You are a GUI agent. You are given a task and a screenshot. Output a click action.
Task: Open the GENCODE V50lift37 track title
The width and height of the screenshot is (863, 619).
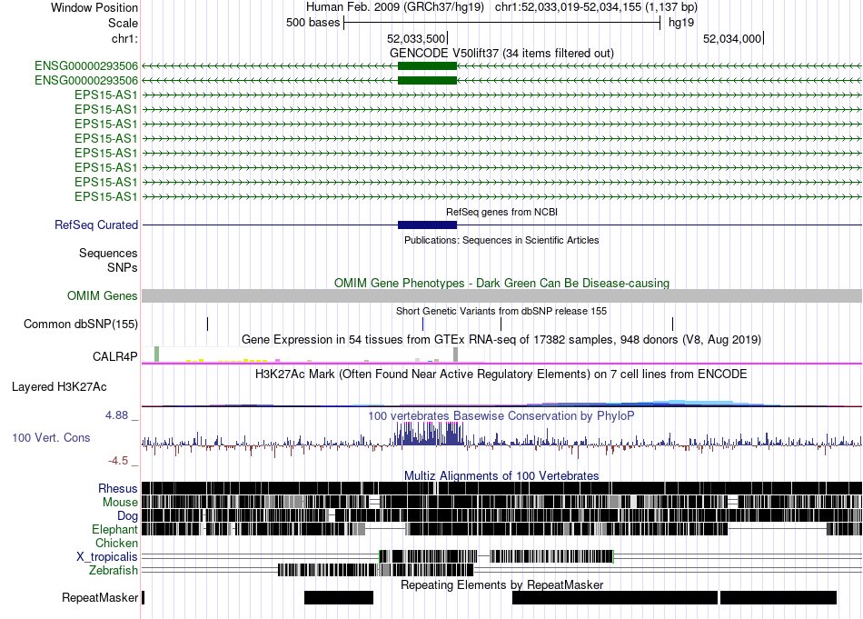coord(501,53)
